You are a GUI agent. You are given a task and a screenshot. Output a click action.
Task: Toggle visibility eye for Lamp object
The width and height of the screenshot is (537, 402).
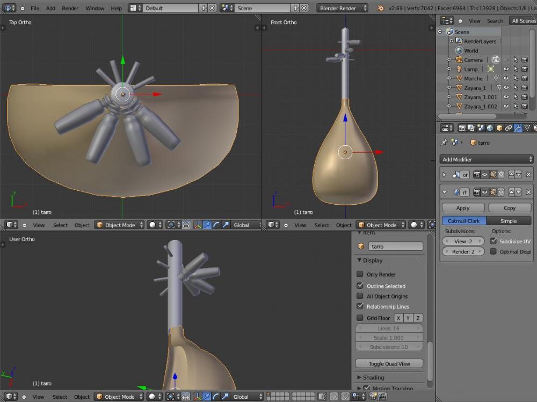click(x=506, y=69)
